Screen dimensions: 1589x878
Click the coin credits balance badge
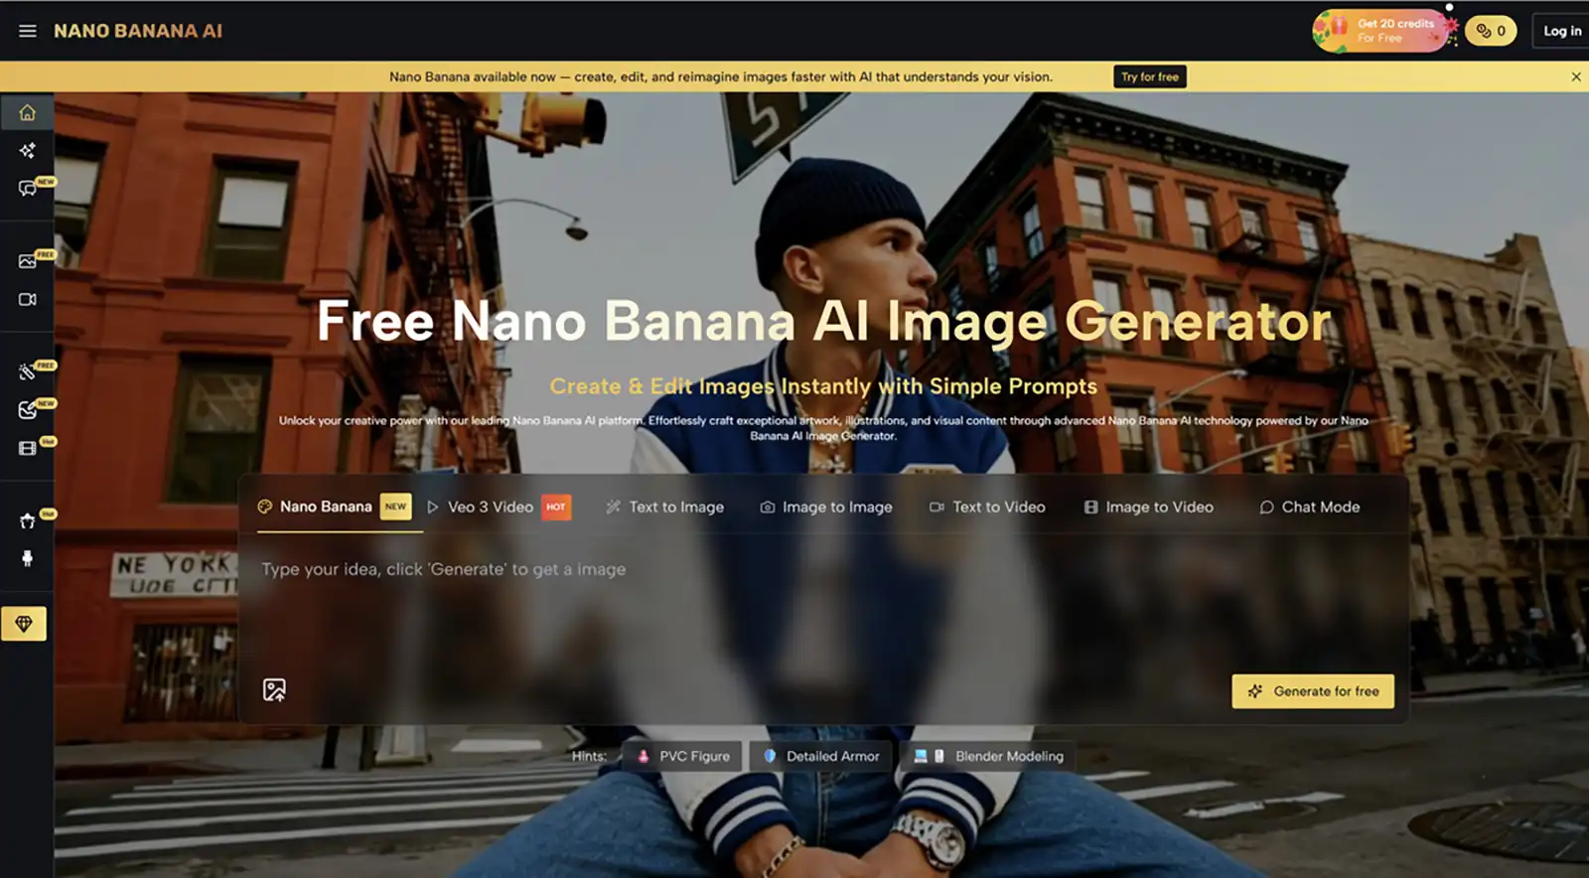(1491, 31)
